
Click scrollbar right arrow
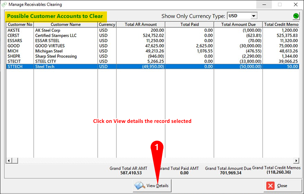click(x=296, y=160)
